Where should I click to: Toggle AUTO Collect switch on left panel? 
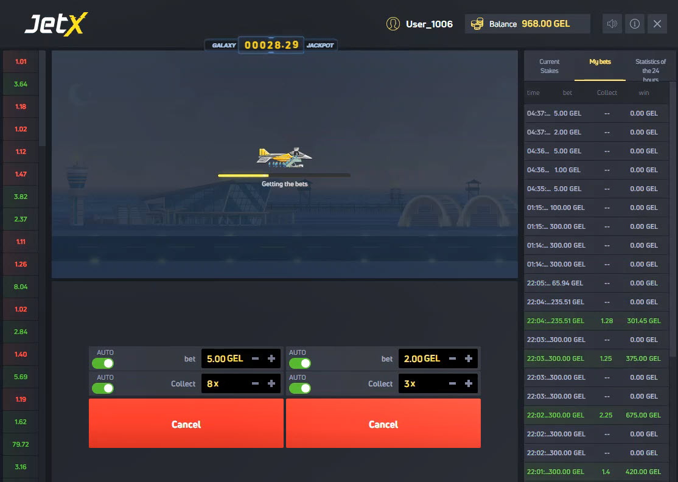pos(103,388)
